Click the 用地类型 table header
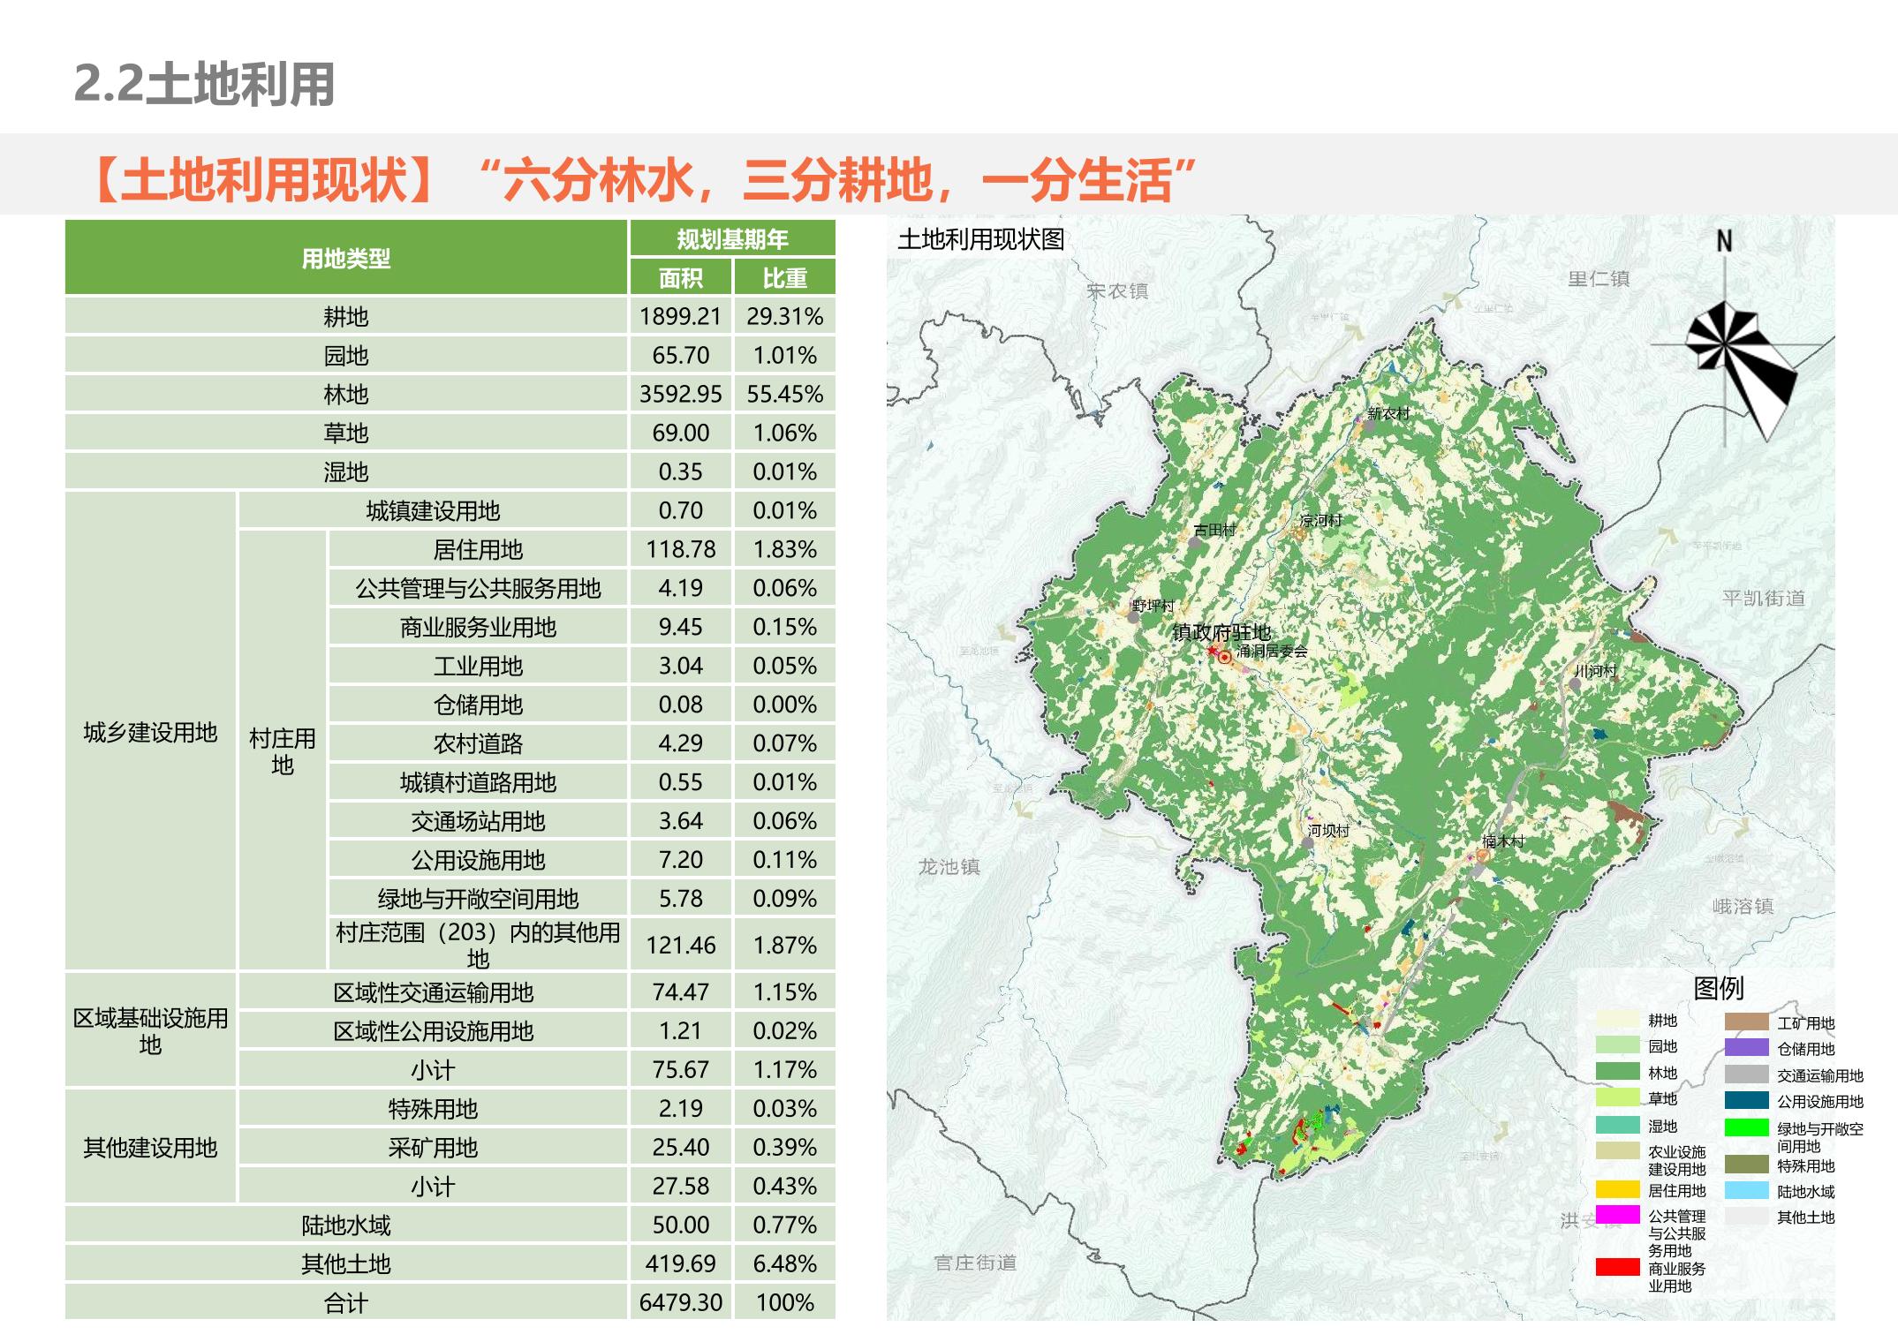The height and width of the screenshot is (1342, 1898). point(345,259)
